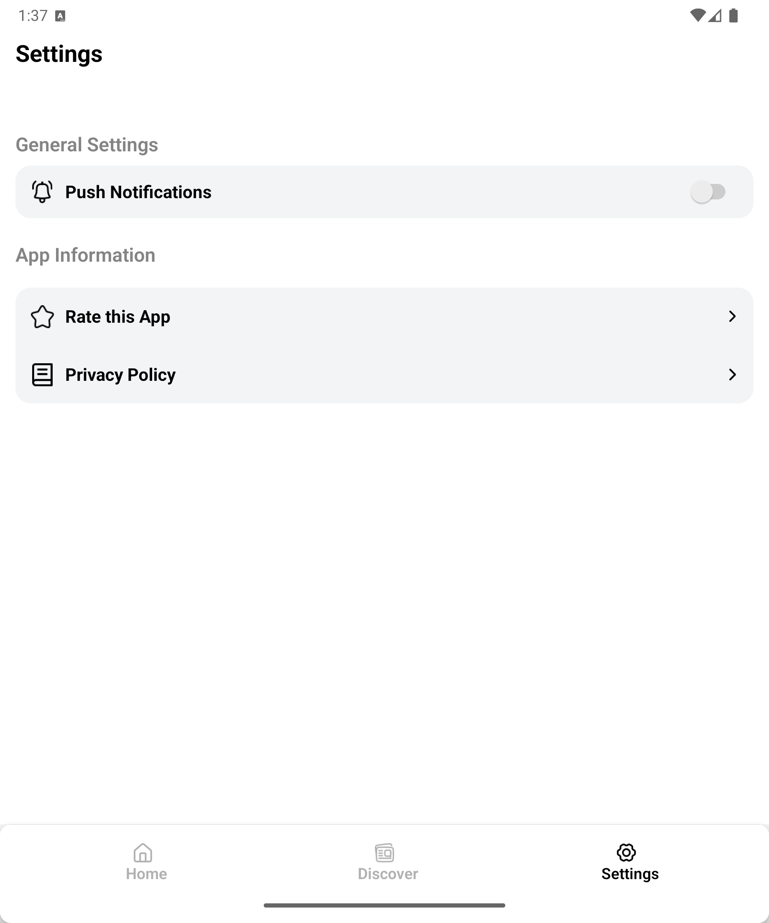Viewport: 769px width, 923px height.
Task: Click the bell icon beside Push Notifications
Action: (42, 191)
